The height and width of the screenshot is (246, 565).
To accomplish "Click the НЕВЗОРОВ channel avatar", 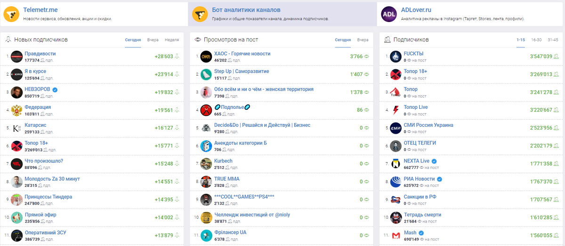I will coord(17,92).
